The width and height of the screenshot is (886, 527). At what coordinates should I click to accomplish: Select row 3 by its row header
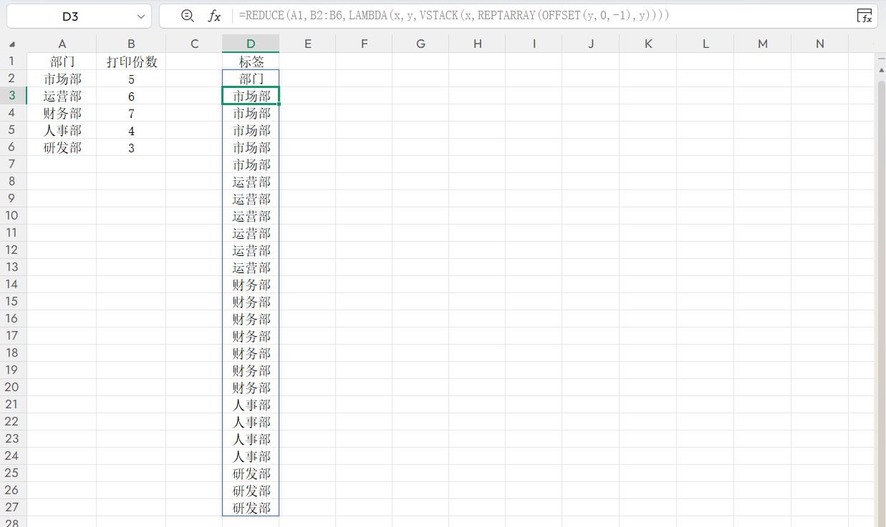click(12, 96)
